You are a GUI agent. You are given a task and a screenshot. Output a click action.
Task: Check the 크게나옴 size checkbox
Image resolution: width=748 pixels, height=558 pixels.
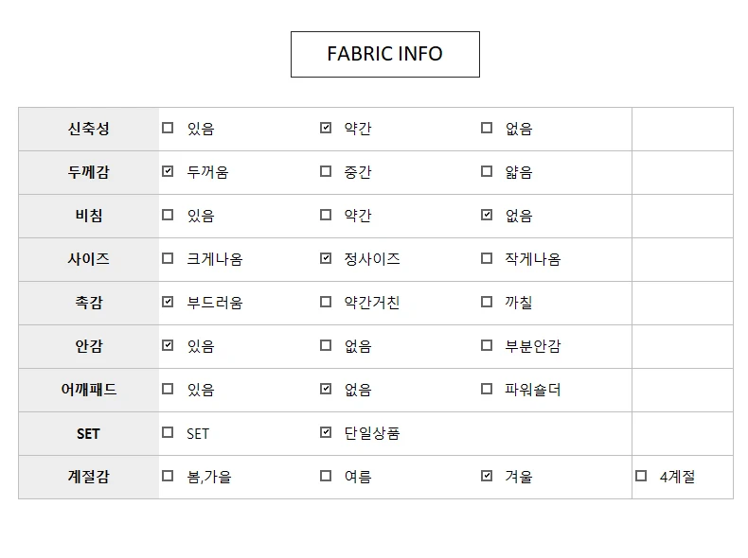click(x=168, y=258)
